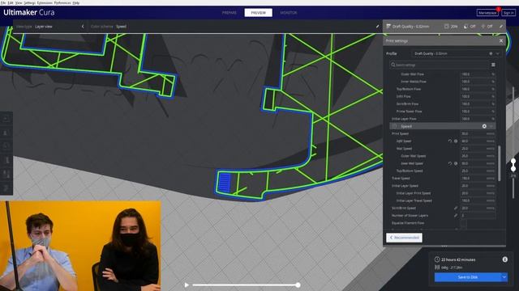Edit the Infill Speed value field
The image size is (519, 291).
[478, 141]
